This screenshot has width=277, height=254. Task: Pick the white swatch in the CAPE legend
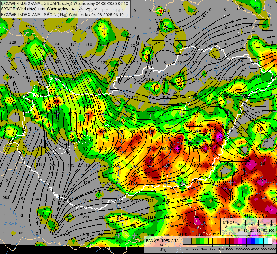click(x=270, y=241)
